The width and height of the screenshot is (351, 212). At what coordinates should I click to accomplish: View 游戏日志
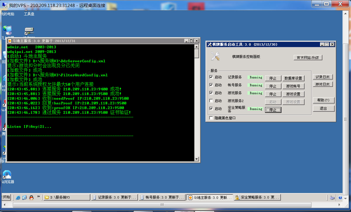click(323, 84)
